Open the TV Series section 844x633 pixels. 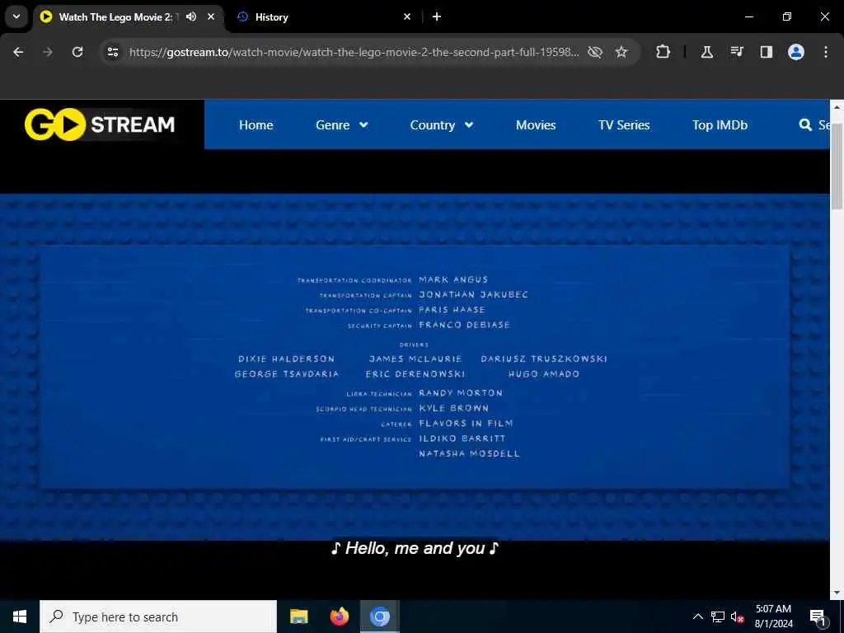click(624, 125)
